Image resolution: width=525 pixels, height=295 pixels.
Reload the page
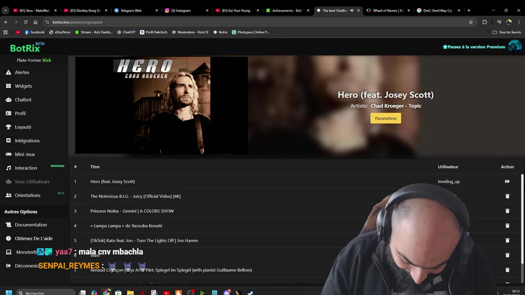point(25,22)
